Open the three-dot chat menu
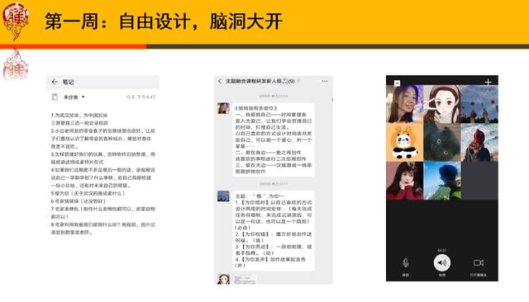This screenshot has height=302, width=529. pos(325,81)
